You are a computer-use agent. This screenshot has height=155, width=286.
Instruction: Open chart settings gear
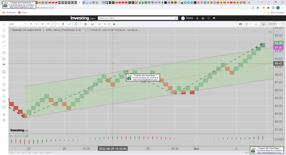86,24
